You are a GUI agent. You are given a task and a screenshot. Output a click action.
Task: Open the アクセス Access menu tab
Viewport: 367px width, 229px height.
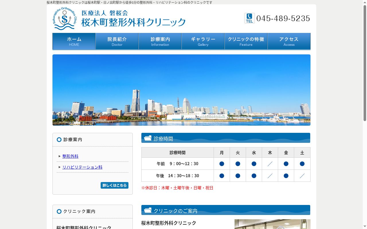[x=289, y=41]
